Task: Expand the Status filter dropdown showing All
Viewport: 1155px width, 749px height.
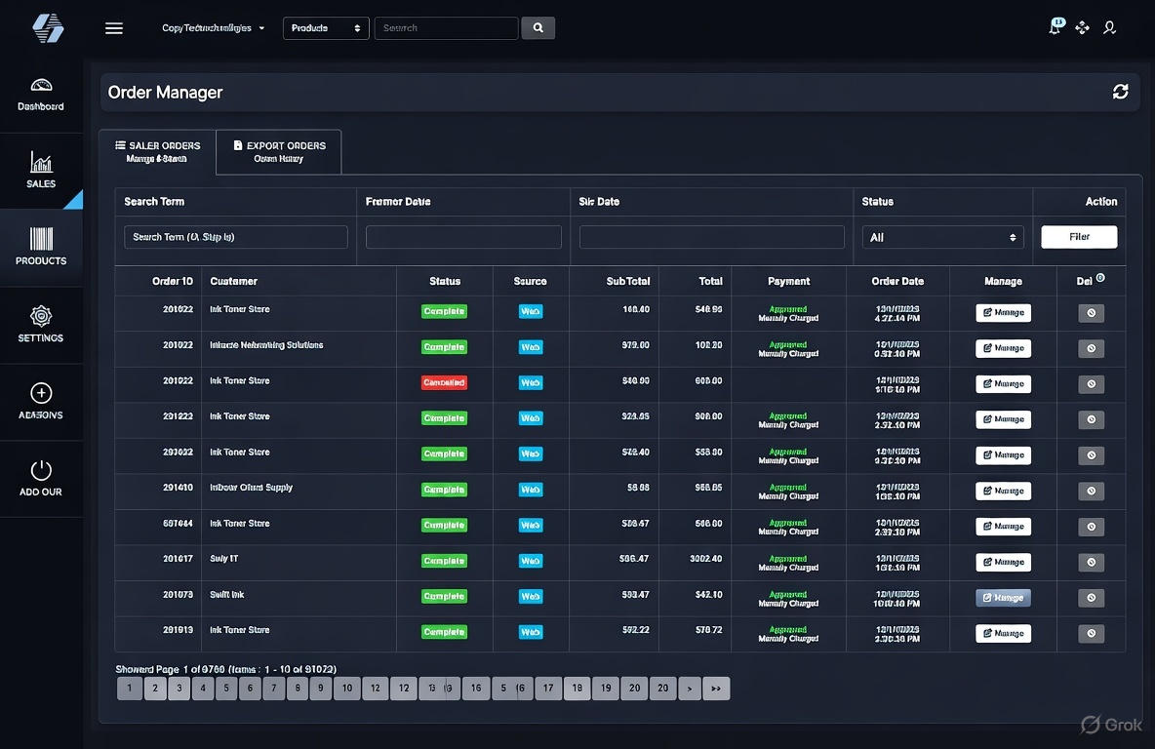Action: click(942, 237)
